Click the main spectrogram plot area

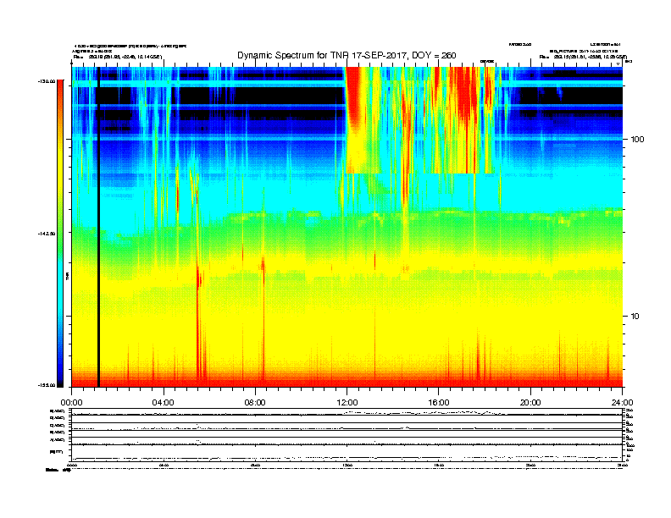(347, 227)
